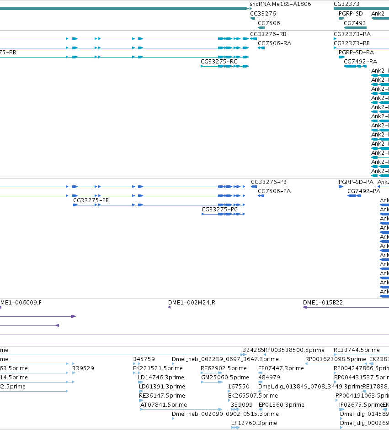The height and width of the screenshot is (430, 389).
Task: Click the EST label 339099
Action: pyautogui.click(x=241, y=405)
